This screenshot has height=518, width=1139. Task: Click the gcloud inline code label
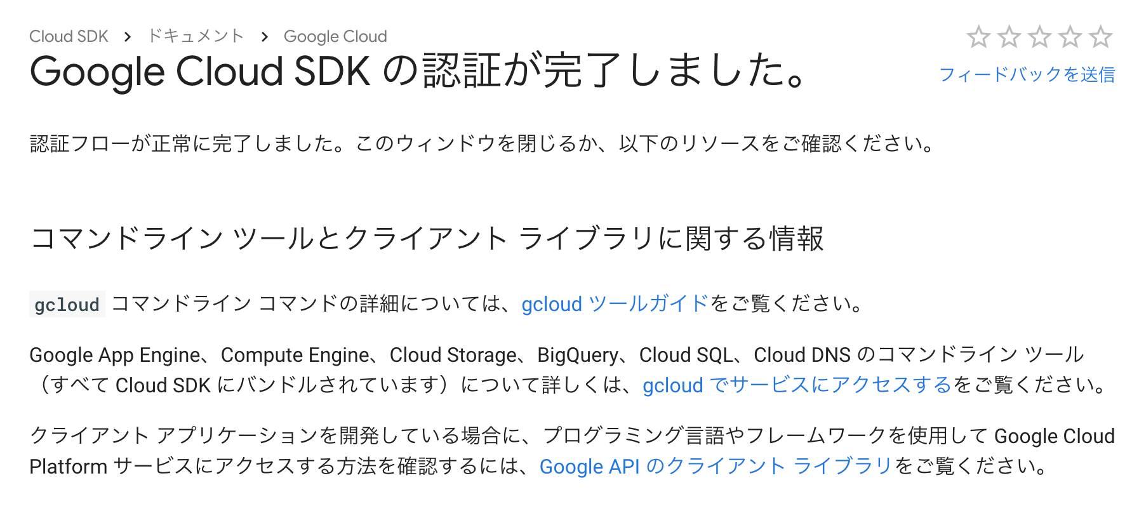tap(67, 305)
